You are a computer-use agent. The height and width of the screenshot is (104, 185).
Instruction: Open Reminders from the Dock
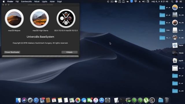66,100
